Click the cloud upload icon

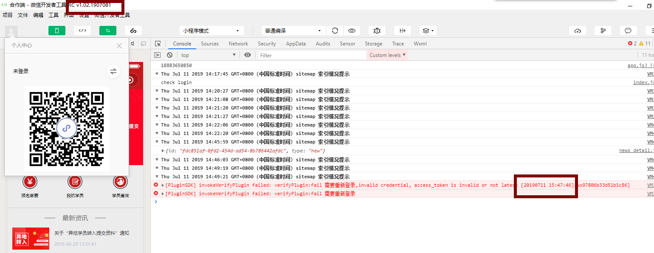[x=577, y=31]
